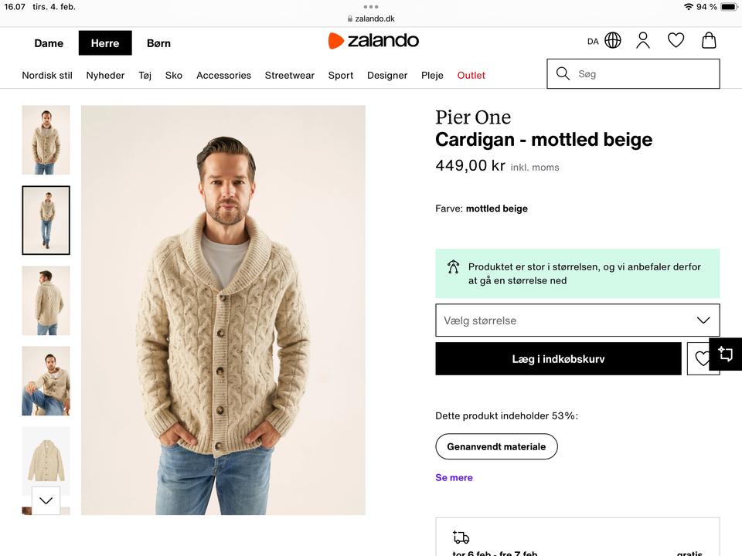Image resolution: width=742 pixels, height=556 pixels.
Task: Open the shopping bag icon
Action: (709, 40)
